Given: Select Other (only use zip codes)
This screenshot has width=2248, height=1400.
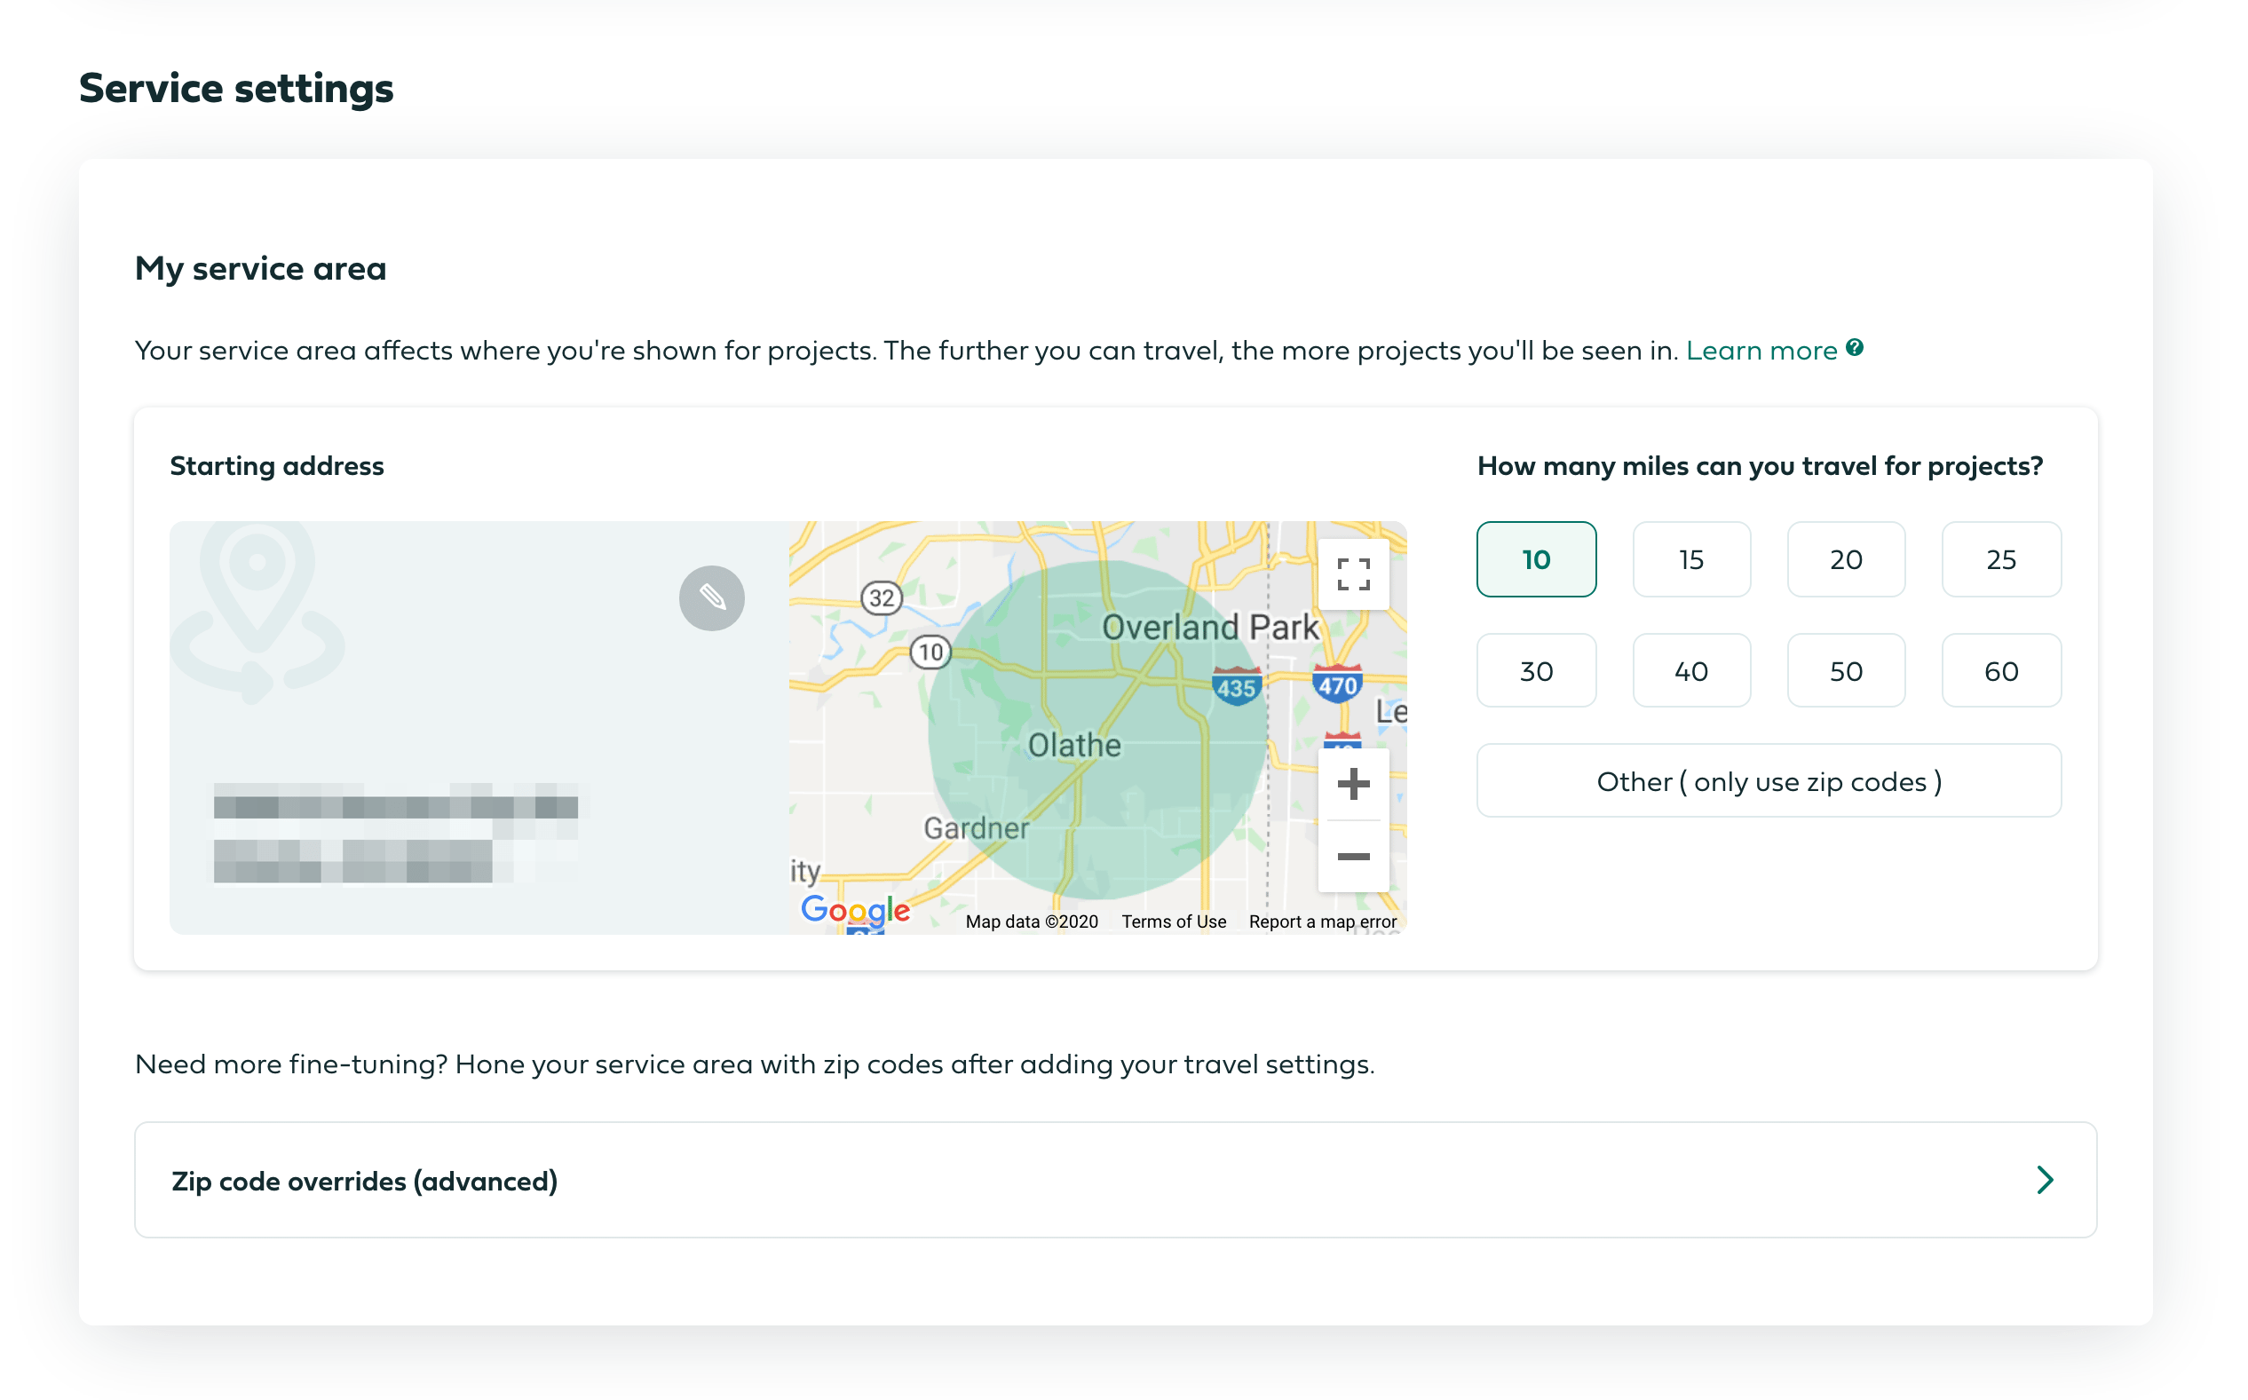Looking at the screenshot, I should click(1769, 781).
